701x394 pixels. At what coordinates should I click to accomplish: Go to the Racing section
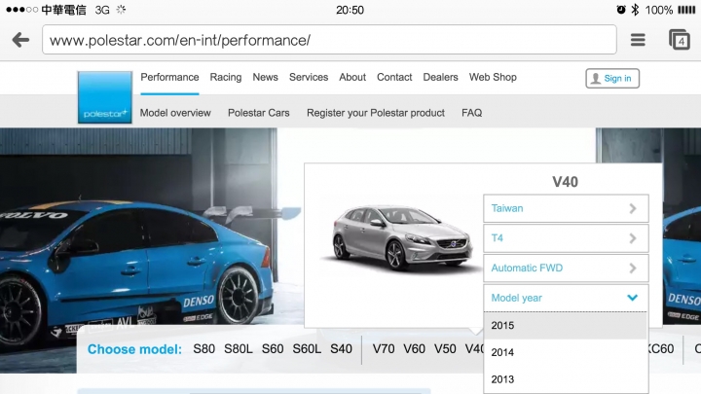226,77
